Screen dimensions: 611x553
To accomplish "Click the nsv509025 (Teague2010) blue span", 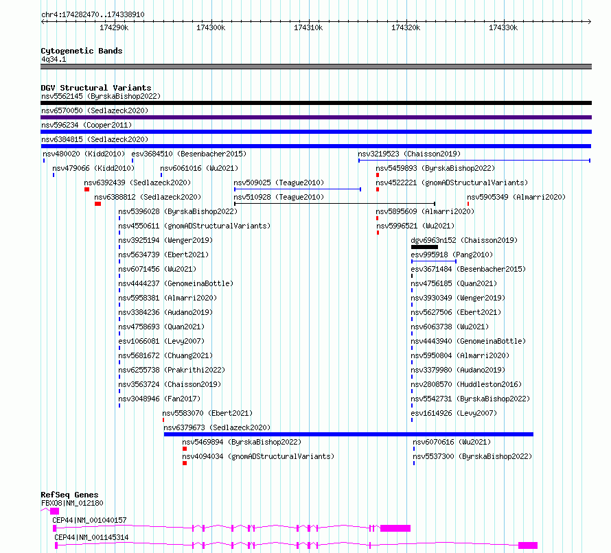I will (x=298, y=189).
